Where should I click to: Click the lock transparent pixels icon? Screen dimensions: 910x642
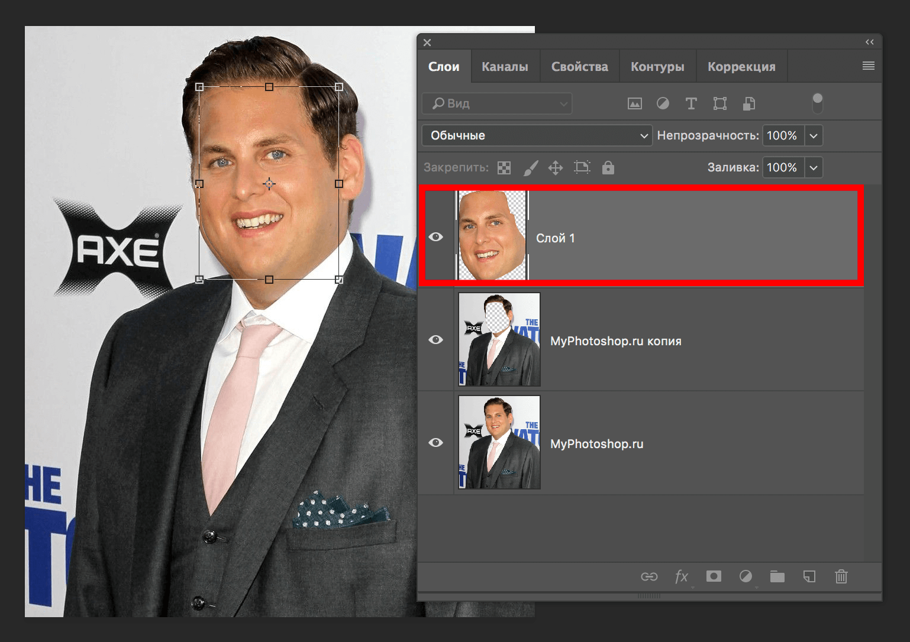click(504, 168)
